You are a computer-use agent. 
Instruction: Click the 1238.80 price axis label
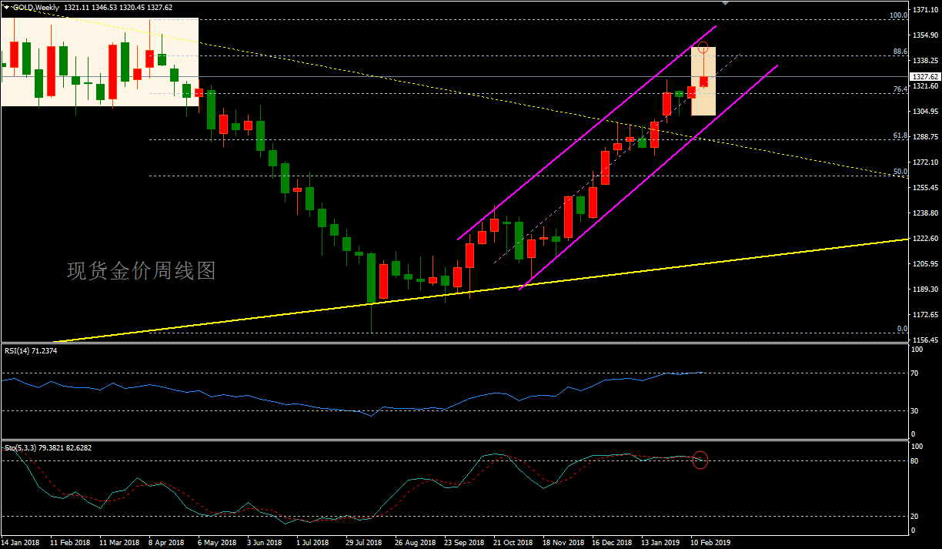coord(925,213)
